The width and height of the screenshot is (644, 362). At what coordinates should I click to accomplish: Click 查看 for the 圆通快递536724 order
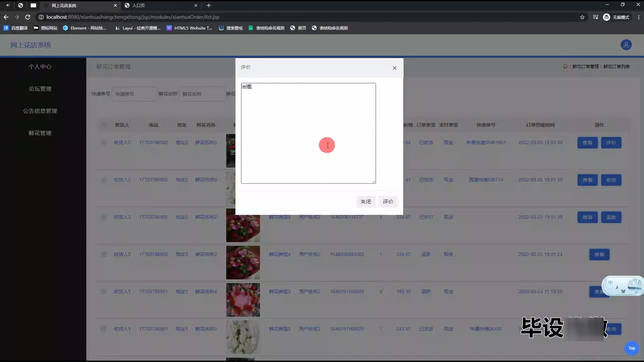pyautogui.click(x=587, y=180)
